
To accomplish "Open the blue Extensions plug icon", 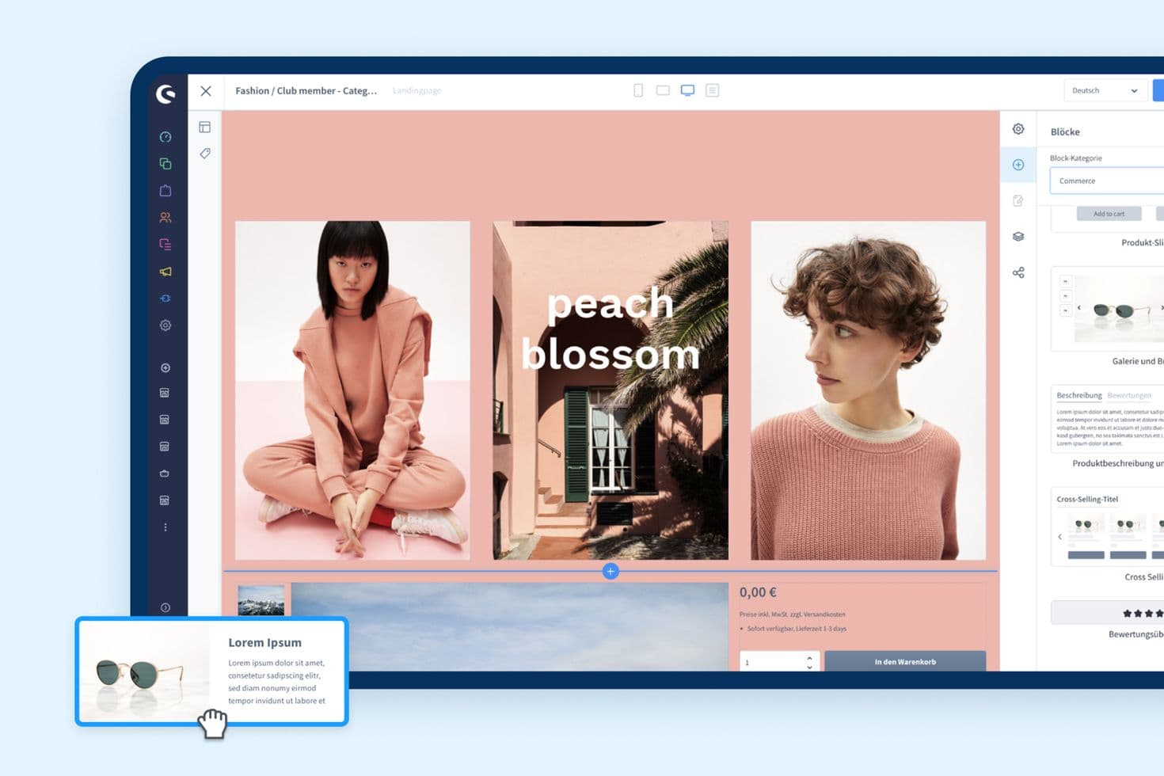I will (165, 299).
